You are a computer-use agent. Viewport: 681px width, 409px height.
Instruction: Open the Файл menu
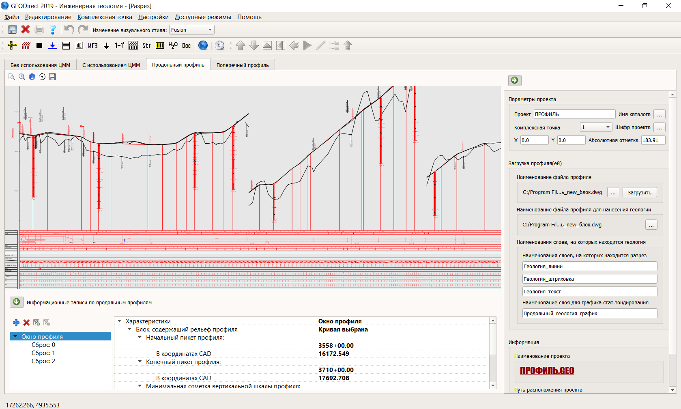coord(12,17)
